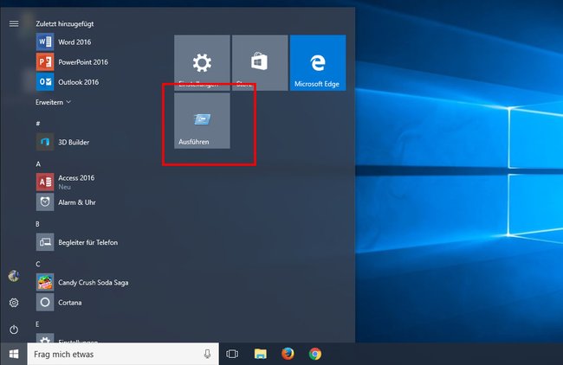The height and width of the screenshot is (365, 563).
Task: Click in the Frag mich etwas search field
Action: pyautogui.click(x=123, y=355)
